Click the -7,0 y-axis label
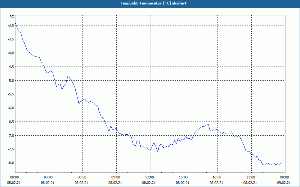 11,135
